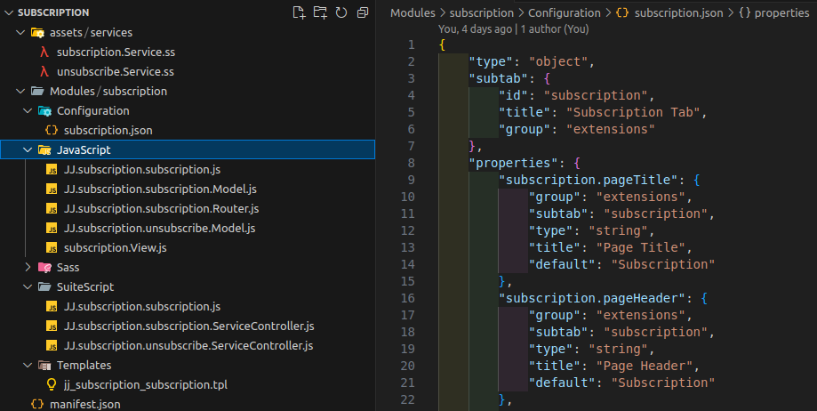
Task: Open subscription.Service.ss lambda file
Action: (x=115, y=52)
